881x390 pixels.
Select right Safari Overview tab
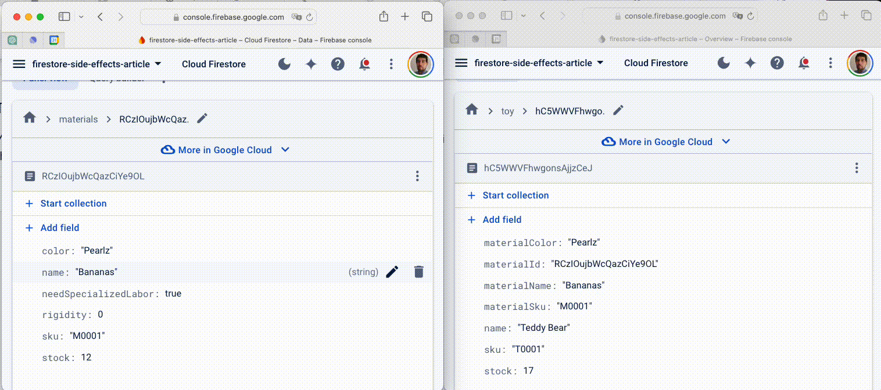coord(694,39)
